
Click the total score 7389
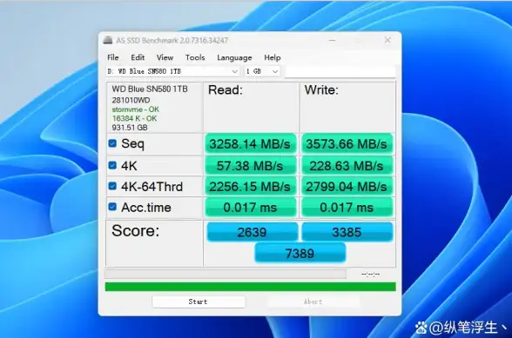click(x=300, y=253)
